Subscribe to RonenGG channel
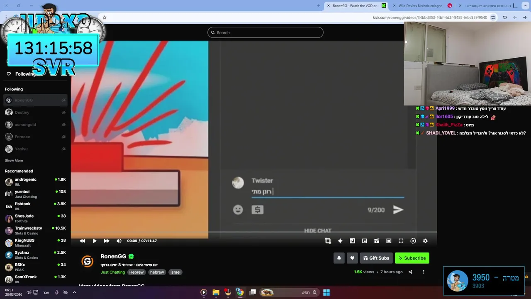The image size is (531, 299). [412, 258]
